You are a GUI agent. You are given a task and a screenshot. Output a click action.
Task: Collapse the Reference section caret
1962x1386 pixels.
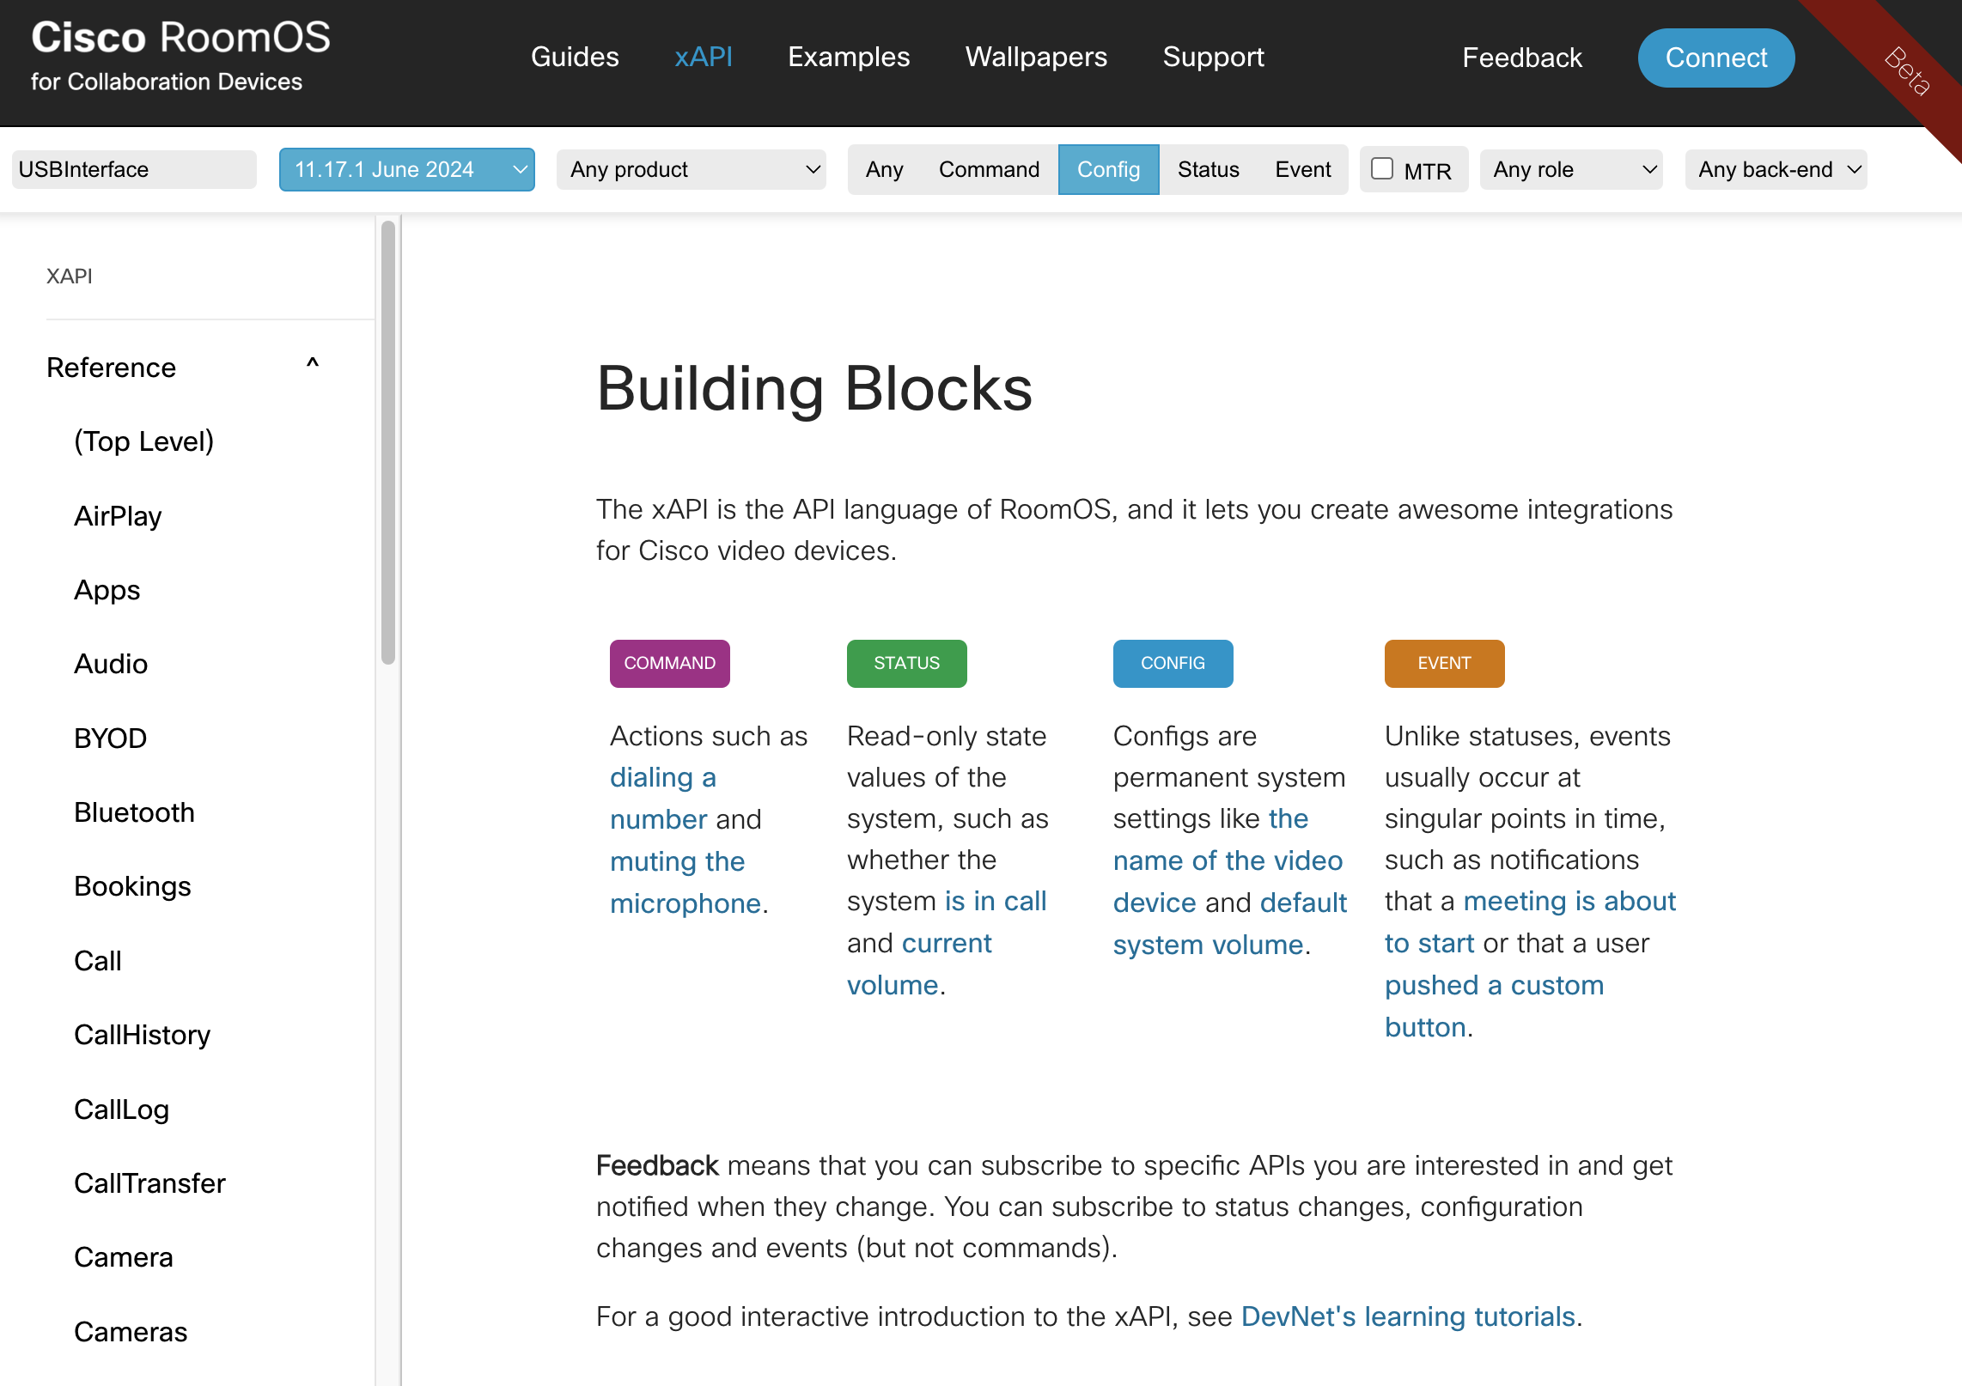pyautogui.click(x=313, y=365)
